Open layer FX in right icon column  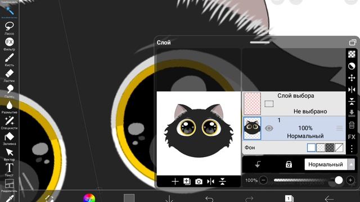(352, 137)
